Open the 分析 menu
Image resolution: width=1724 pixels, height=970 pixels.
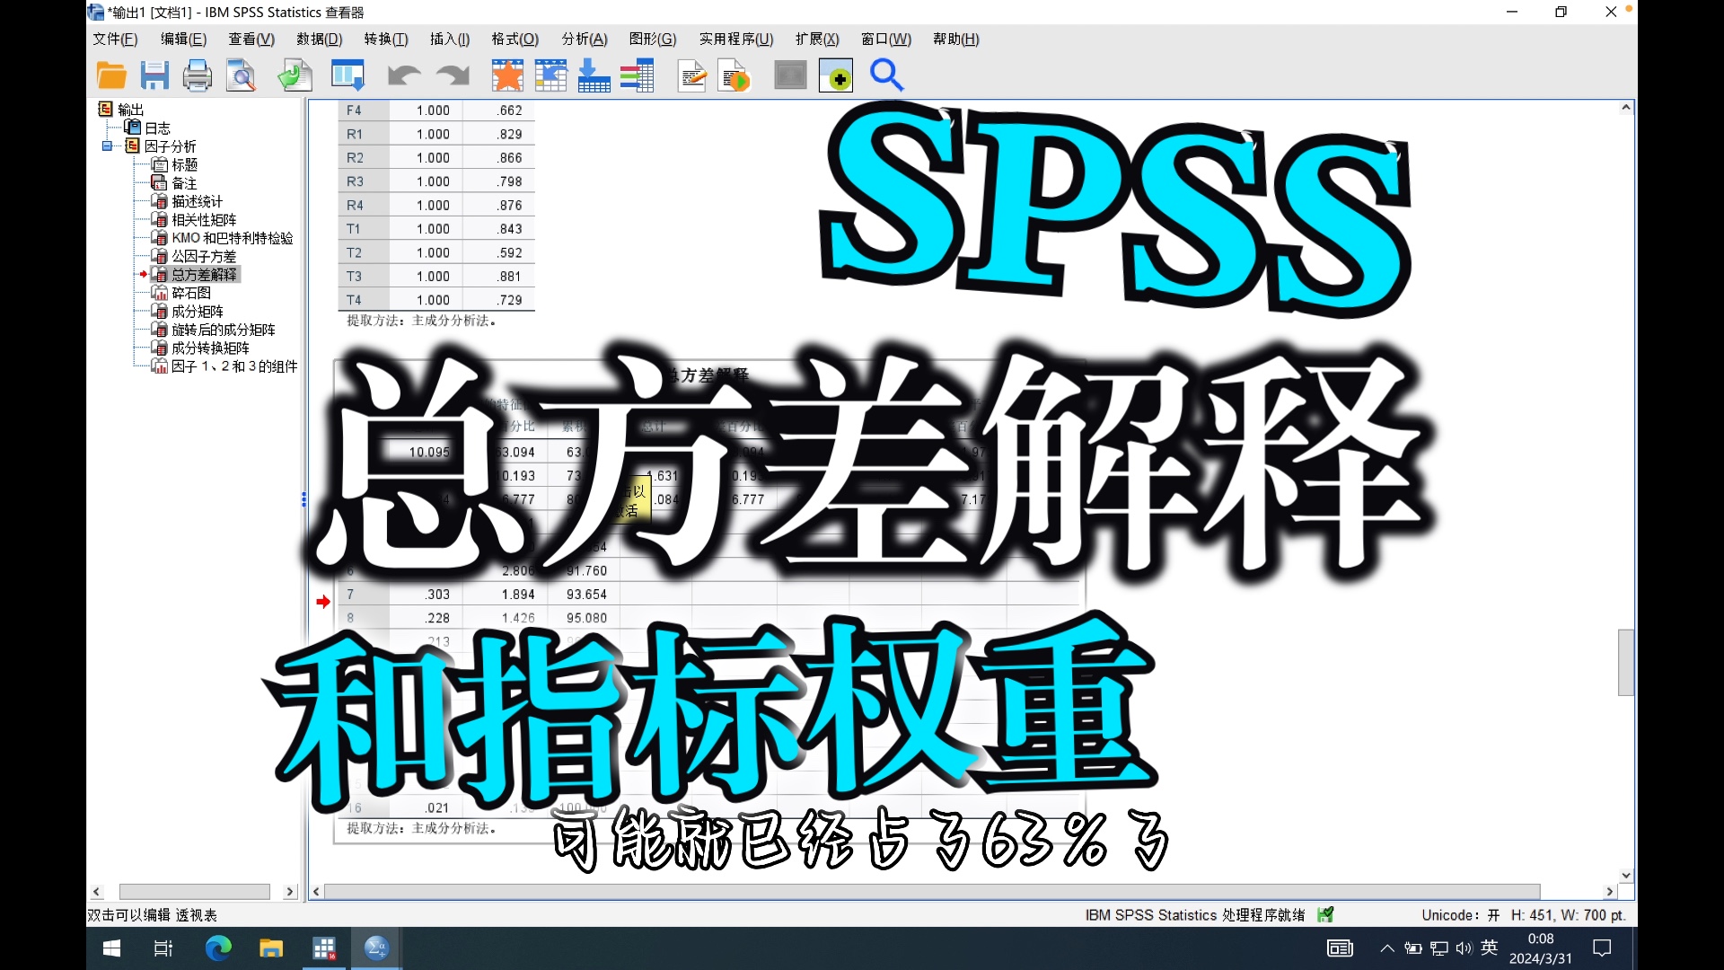pos(585,40)
